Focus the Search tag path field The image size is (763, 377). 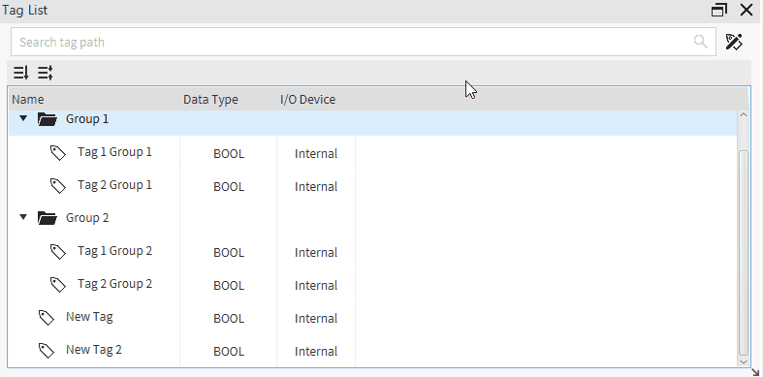coord(363,42)
